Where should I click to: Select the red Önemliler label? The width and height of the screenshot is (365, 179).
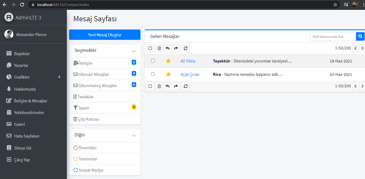[105, 148]
